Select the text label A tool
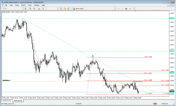Image resolution: width=176 pixels, height=106 pixels. pos(130,9)
